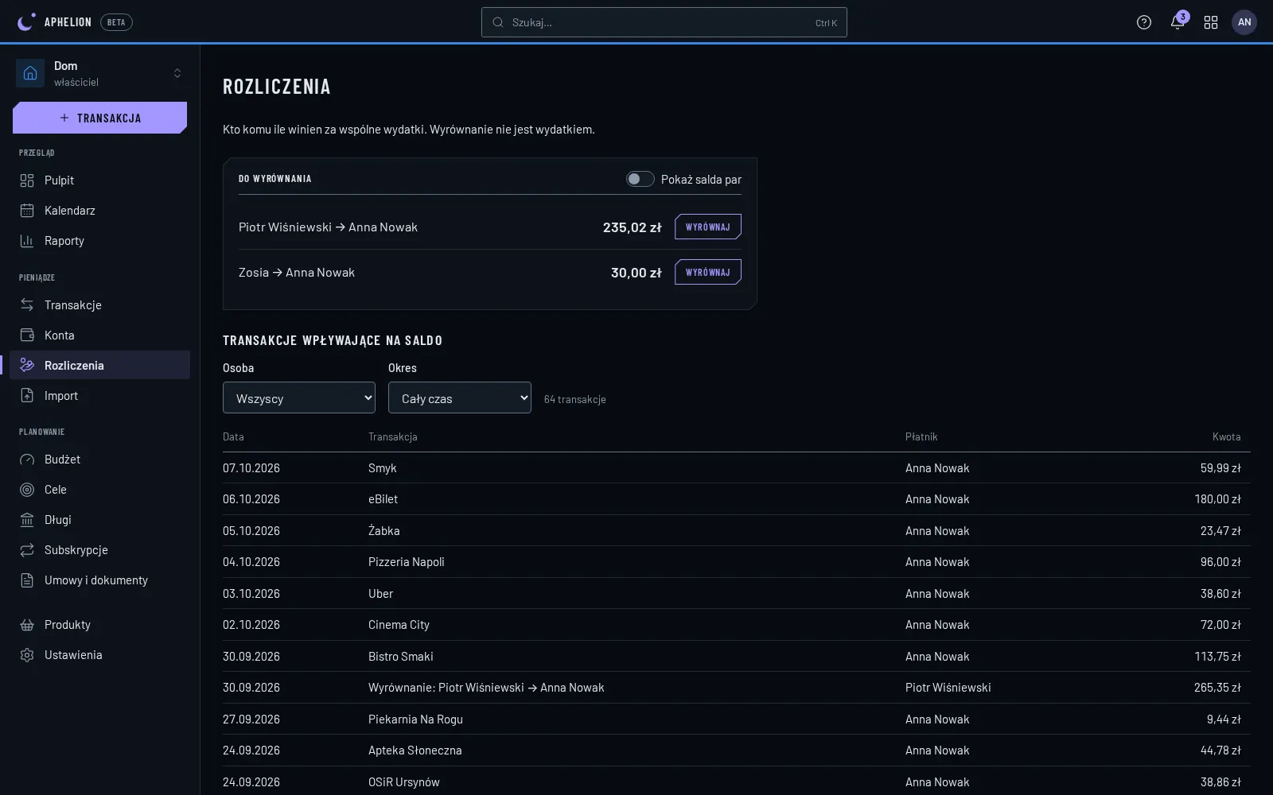Open Subskrypcje menu item
This screenshot has height=795, width=1273.
click(x=100, y=550)
